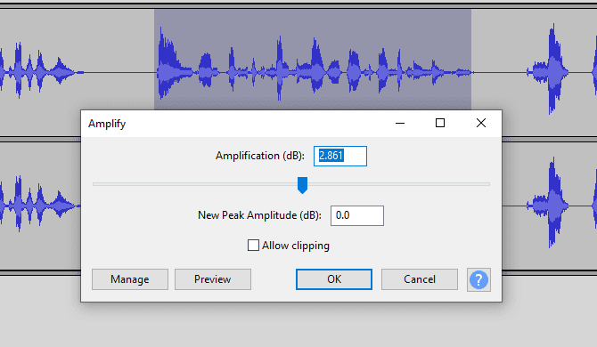The height and width of the screenshot is (347, 597).
Task: Confirm amplification with OK
Action: click(x=334, y=279)
